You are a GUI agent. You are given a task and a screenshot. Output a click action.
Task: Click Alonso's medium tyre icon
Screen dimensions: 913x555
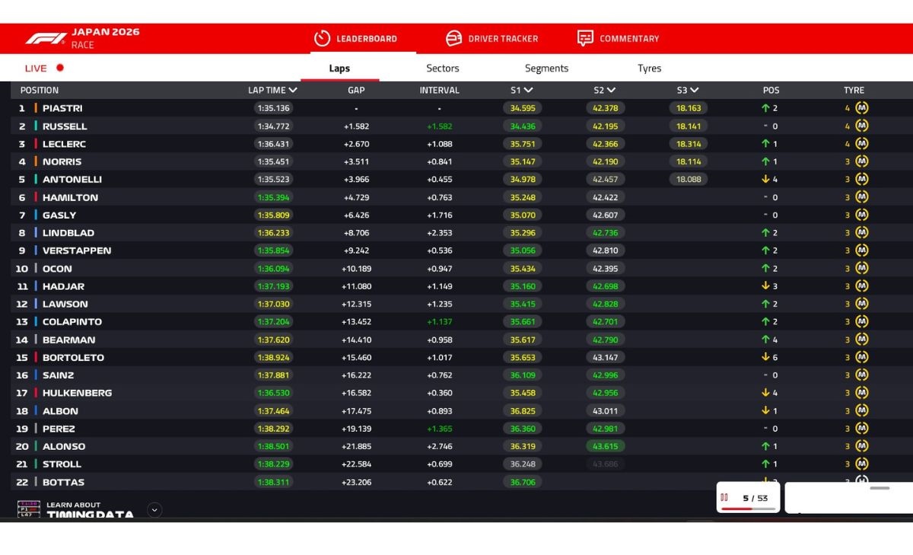861,446
